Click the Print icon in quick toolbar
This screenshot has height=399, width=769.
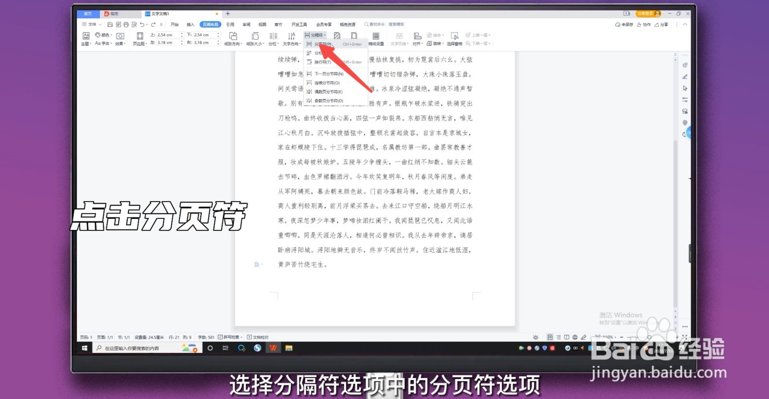pyautogui.click(x=126, y=24)
